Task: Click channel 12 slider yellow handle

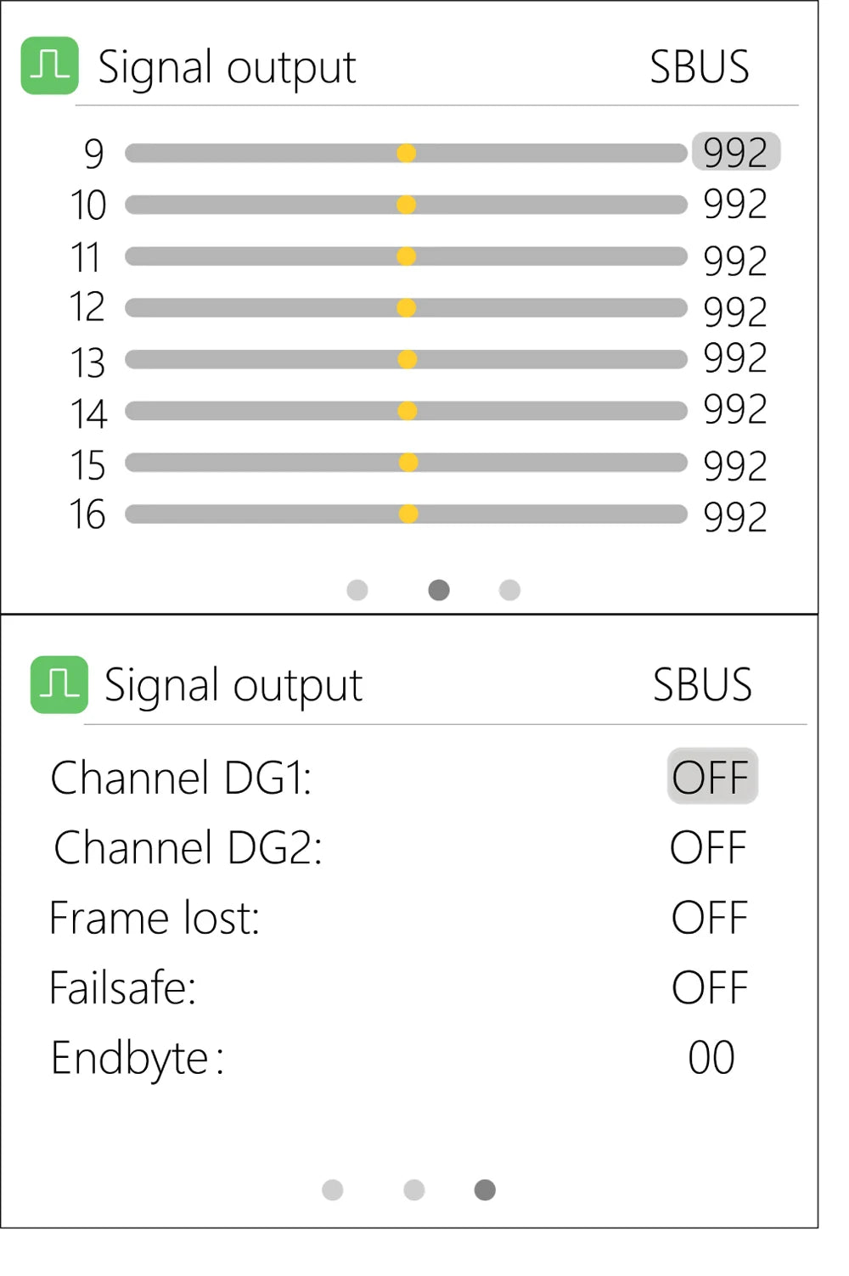Action: pos(407,307)
